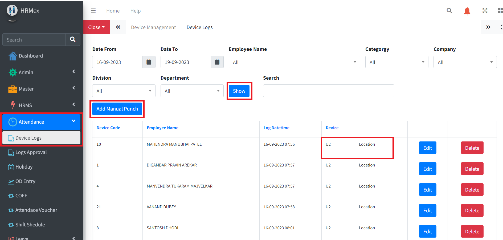
Task: Expand the Division dropdown
Action: tap(124, 91)
